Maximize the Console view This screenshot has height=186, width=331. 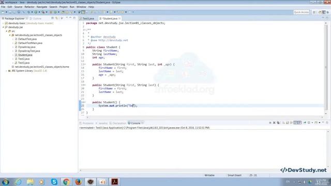327,123
